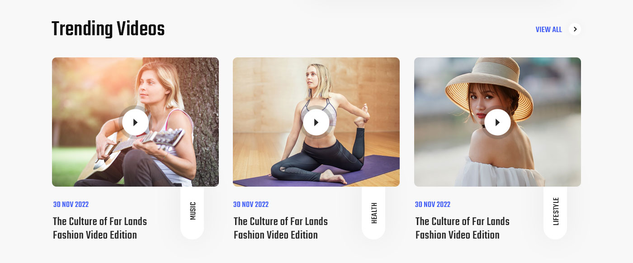Open the article title beside Lifestyle tag

463,228
